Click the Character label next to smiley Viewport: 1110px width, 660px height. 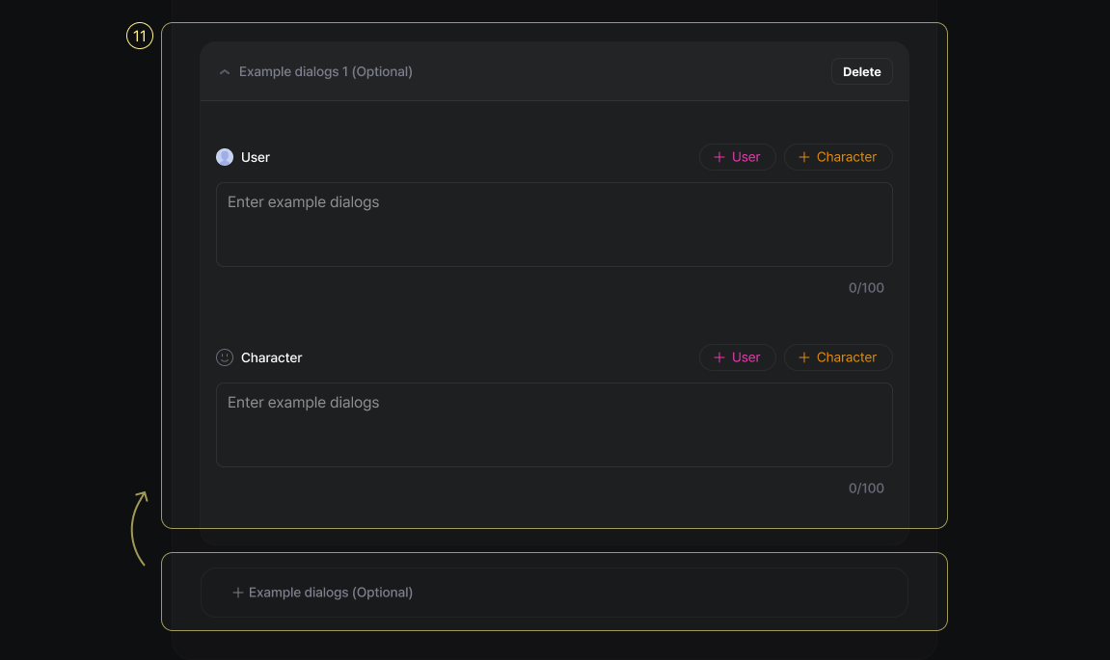[x=271, y=357]
